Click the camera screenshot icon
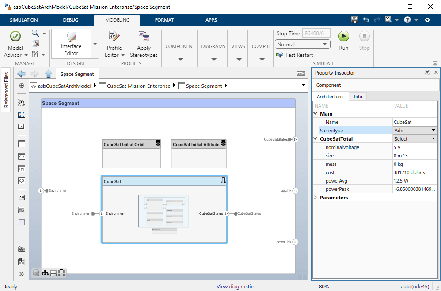441x291 pixels. (22, 249)
